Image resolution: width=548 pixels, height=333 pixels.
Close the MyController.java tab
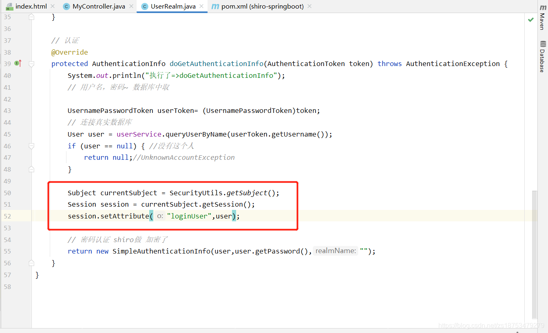[x=131, y=7]
